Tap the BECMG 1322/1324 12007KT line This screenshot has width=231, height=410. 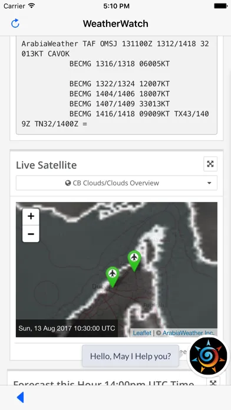coord(120,84)
